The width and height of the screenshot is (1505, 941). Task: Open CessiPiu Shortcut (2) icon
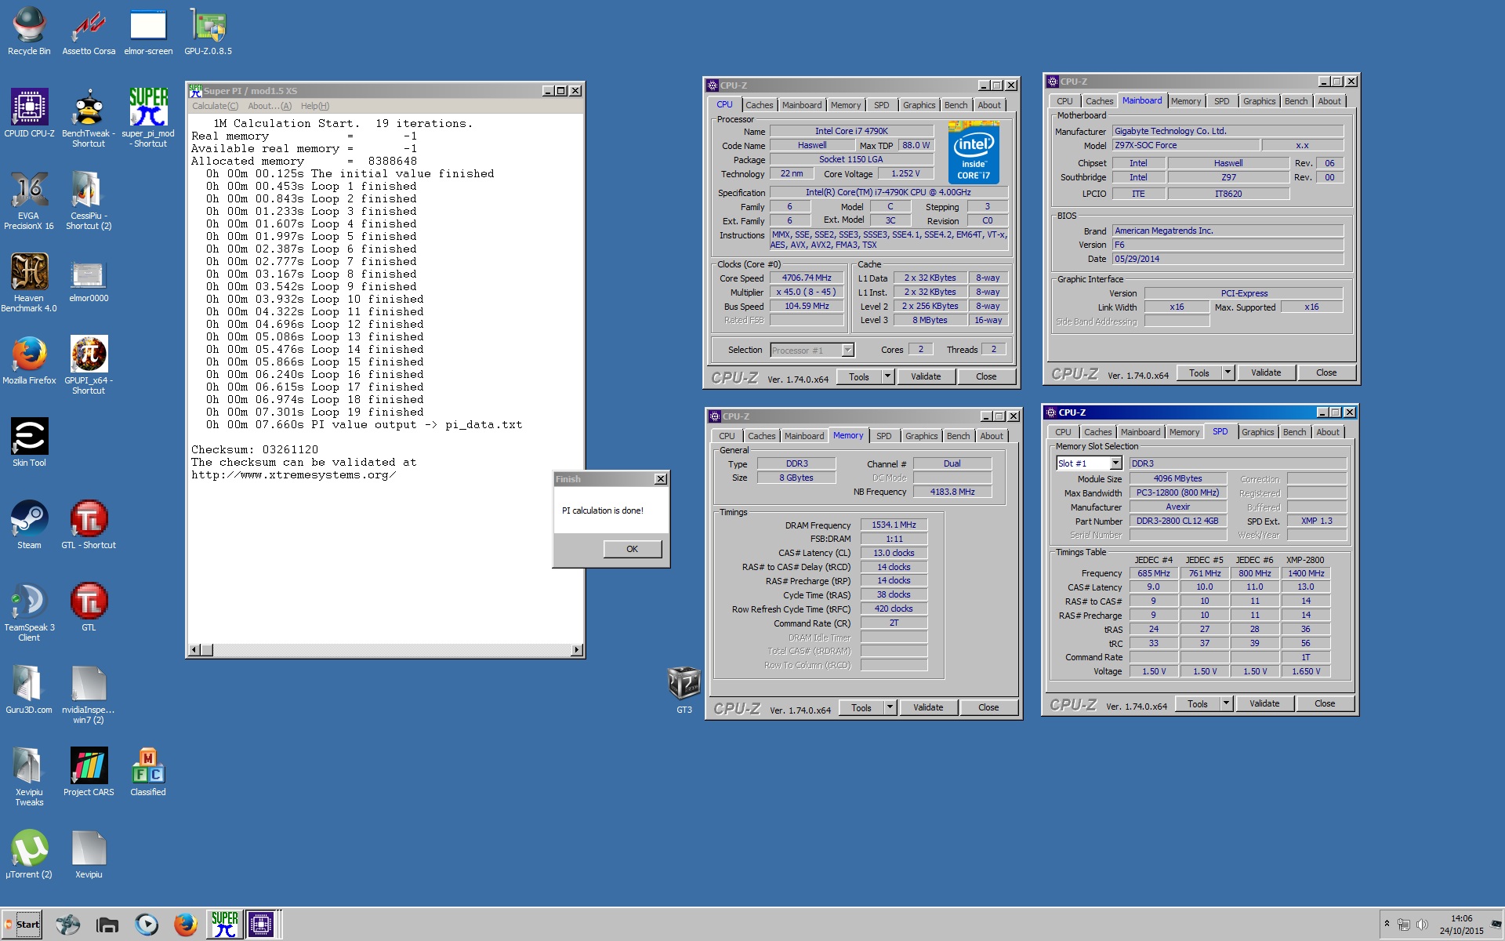89,201
